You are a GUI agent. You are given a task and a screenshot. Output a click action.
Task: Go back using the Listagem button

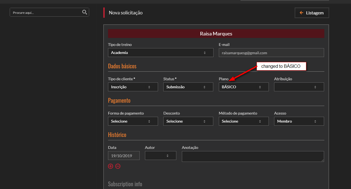312,13
